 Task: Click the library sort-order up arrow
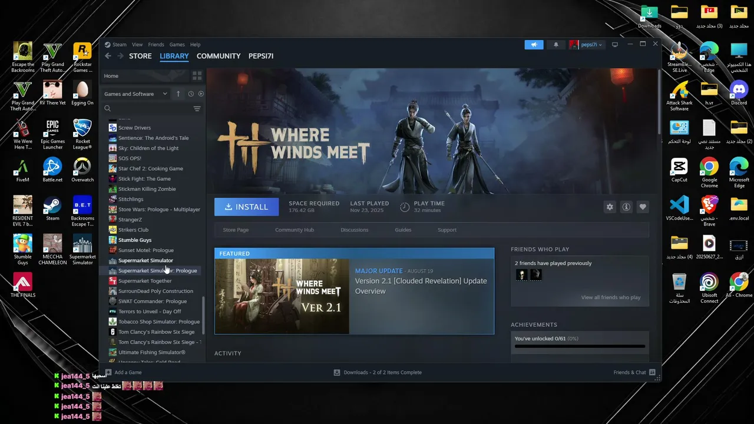click(x=178, y=94)
